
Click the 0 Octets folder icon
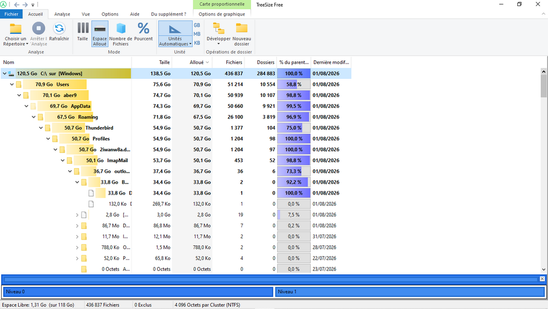pos(84,269)
